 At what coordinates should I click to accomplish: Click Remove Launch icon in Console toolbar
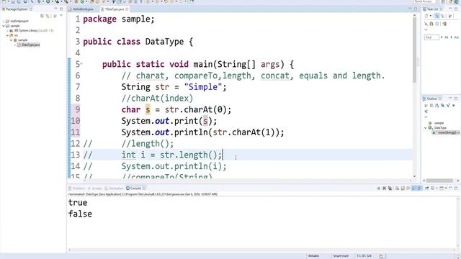(x=384, y=188)
